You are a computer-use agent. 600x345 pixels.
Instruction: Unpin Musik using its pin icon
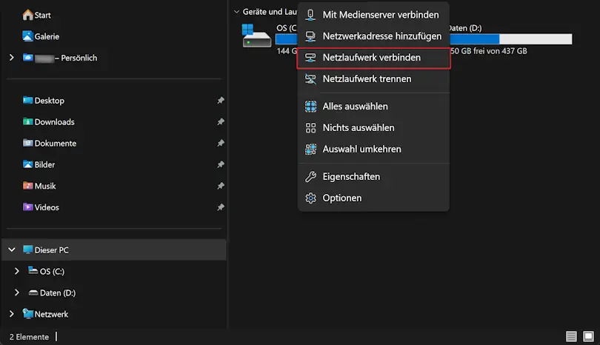coord(221,186)
